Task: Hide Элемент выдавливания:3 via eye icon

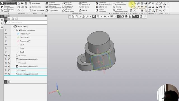Action: 6,74
